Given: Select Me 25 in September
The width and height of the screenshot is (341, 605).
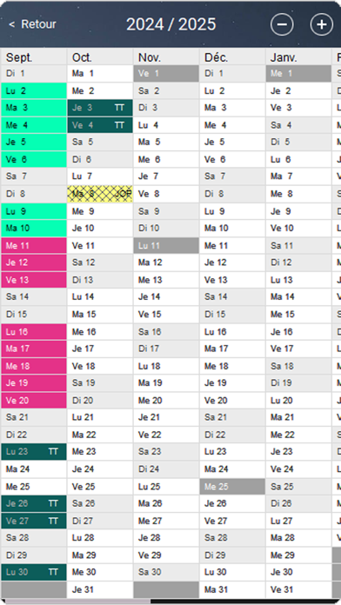Looking at the screenshot, I should pyautogui.click(x=34, y=487).
